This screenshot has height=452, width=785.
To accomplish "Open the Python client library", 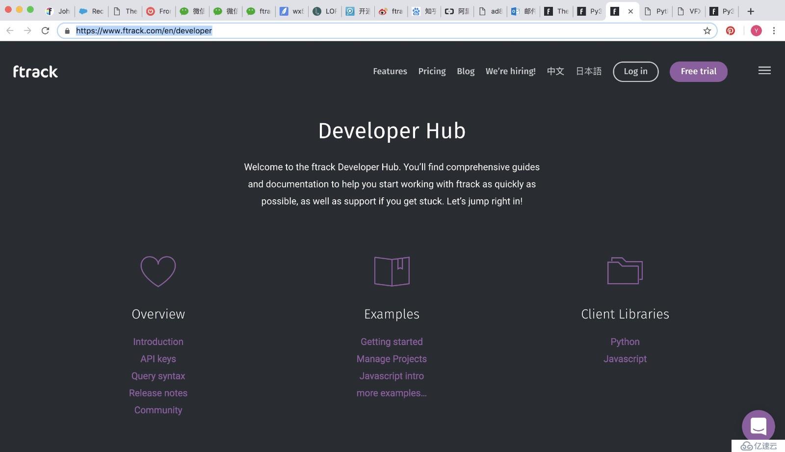I will coord(625,342).
